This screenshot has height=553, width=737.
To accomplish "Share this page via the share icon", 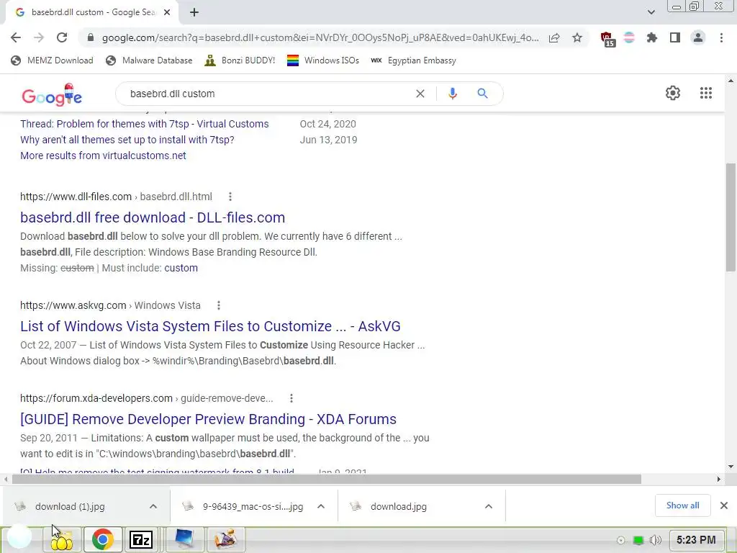I will pos(554,37).
